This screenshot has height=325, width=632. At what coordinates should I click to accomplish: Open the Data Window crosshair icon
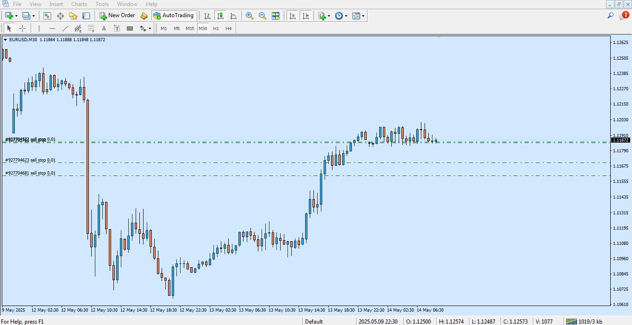(x=60, y=16)
